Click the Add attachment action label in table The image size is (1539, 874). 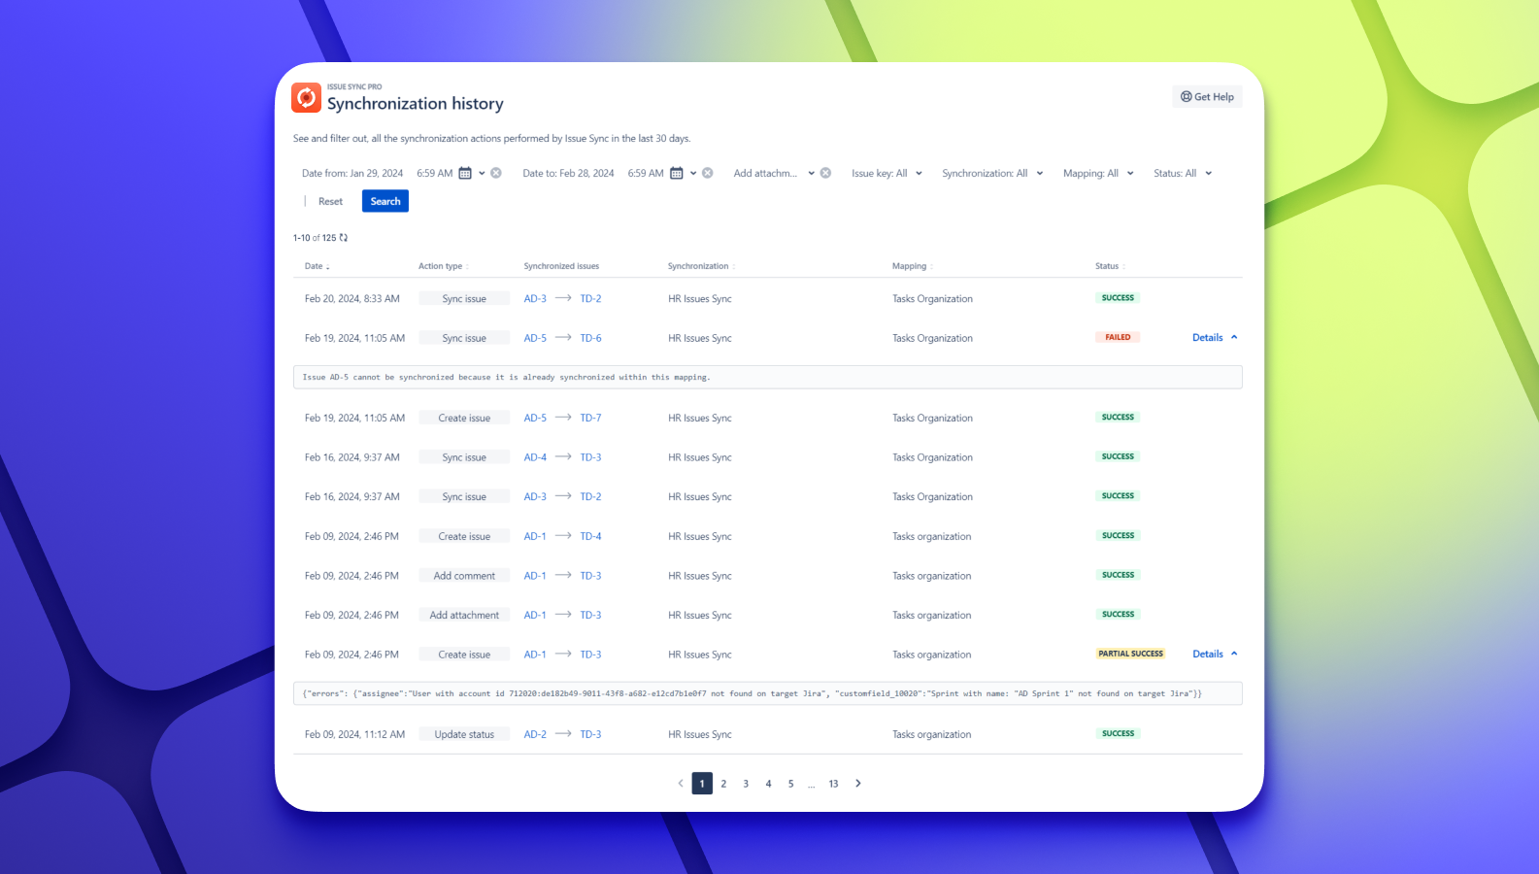tap(464, 616)
